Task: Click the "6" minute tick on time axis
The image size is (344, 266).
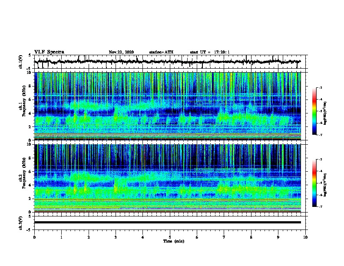Action: pos(197,237)
